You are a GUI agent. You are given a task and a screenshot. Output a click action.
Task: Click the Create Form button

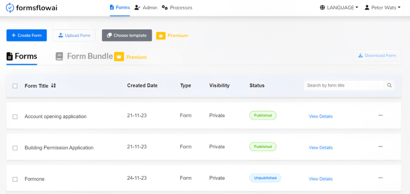click(x=27, y=35)
